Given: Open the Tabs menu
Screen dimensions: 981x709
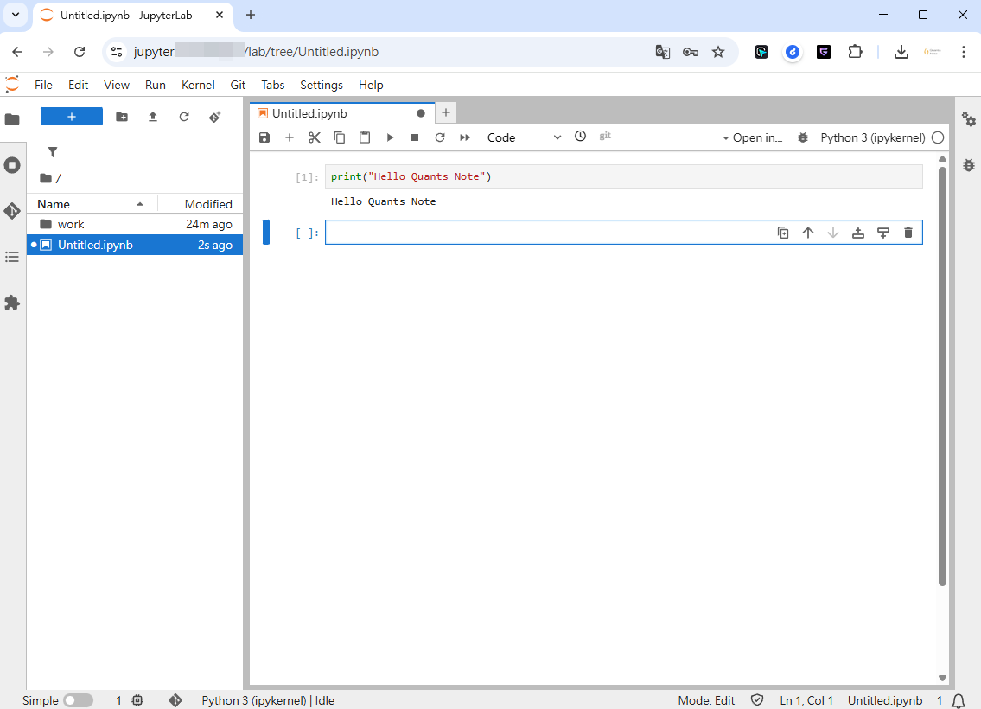Looking at the screenshot, I should [273, 85].
